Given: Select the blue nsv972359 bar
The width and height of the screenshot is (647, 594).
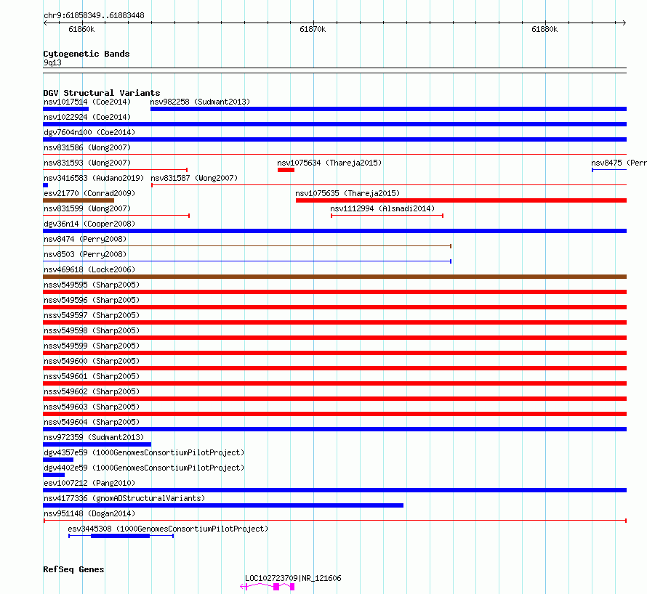Looking at the screenshot, I should point(97,444).
